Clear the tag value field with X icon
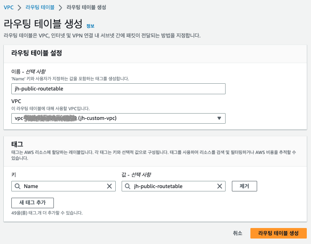311x244 pixels. (x=219, y=186)
